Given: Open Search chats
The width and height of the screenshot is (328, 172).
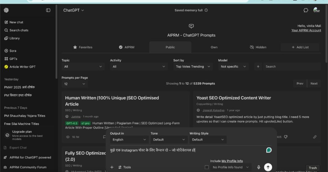Looking at the screenshot, I should (x=16, y=30).
